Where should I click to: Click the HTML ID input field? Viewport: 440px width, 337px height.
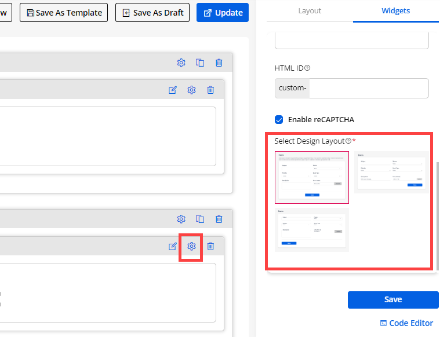point(369,89)
